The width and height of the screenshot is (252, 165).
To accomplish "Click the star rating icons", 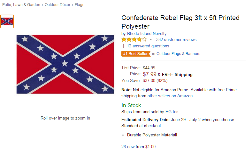I will pyautogui.click(x=134, y=40).
